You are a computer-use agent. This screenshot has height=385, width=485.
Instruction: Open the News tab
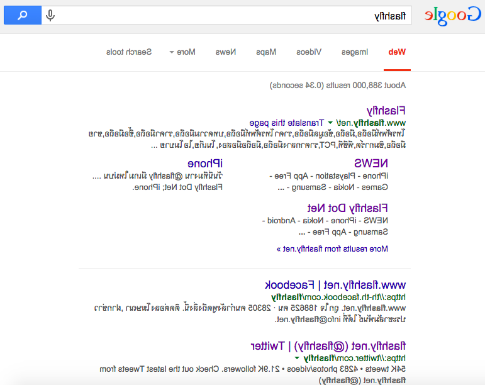point(226,52)
